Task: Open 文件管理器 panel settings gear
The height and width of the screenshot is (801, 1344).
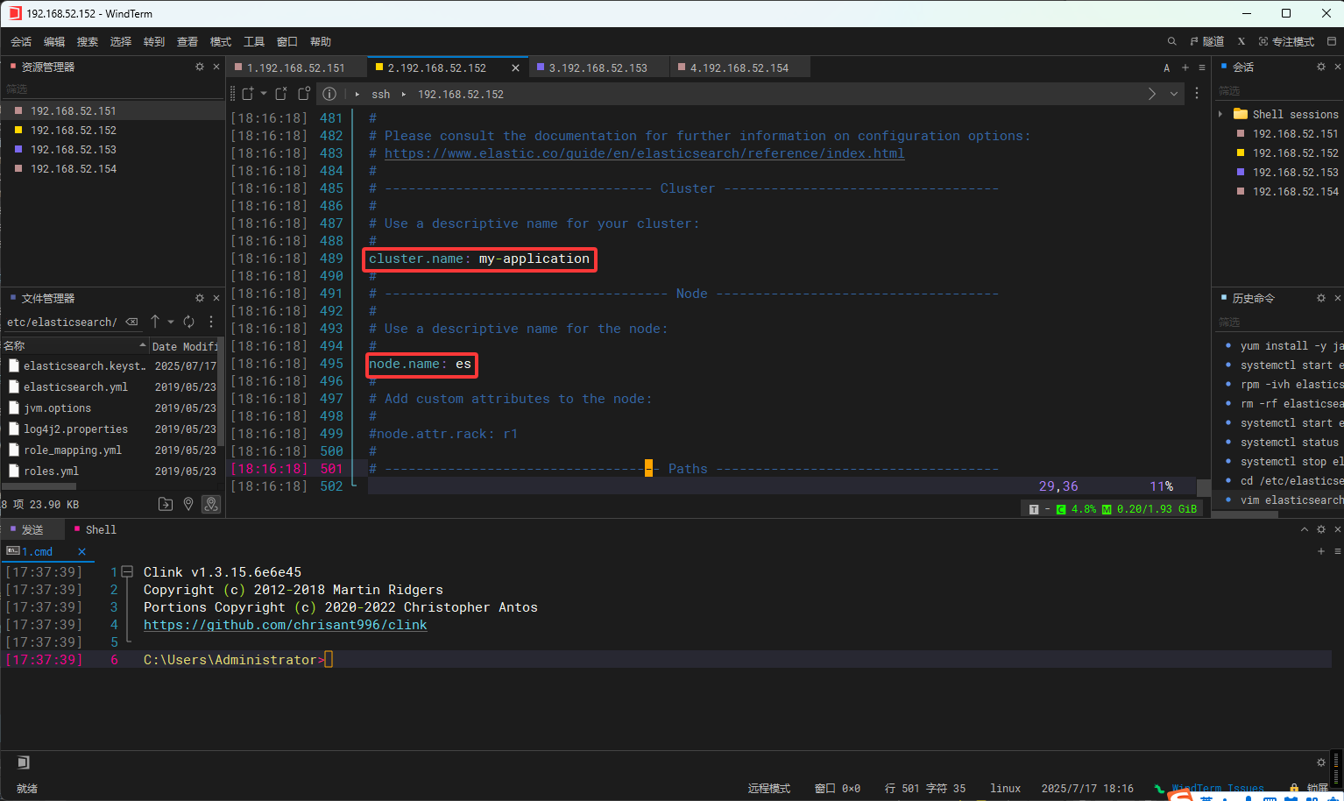Action: [199, 297]
